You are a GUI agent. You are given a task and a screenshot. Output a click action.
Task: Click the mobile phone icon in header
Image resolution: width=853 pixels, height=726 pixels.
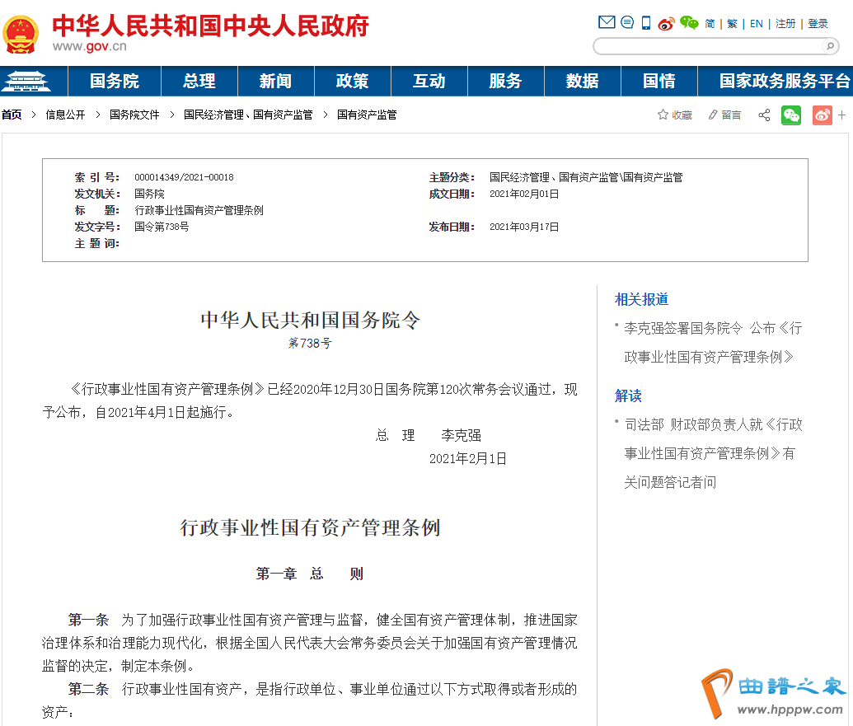[x=646, y=23]
